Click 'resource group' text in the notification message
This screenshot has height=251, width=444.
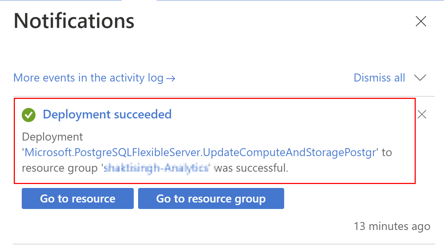click(60, 168)
